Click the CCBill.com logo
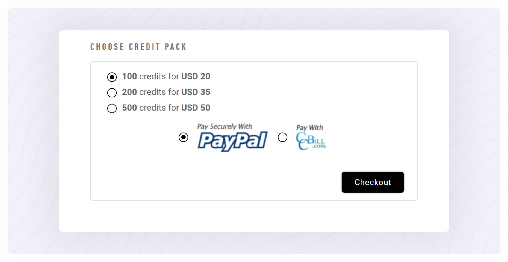This screenshot has height=262, width=508. [311, 141]
